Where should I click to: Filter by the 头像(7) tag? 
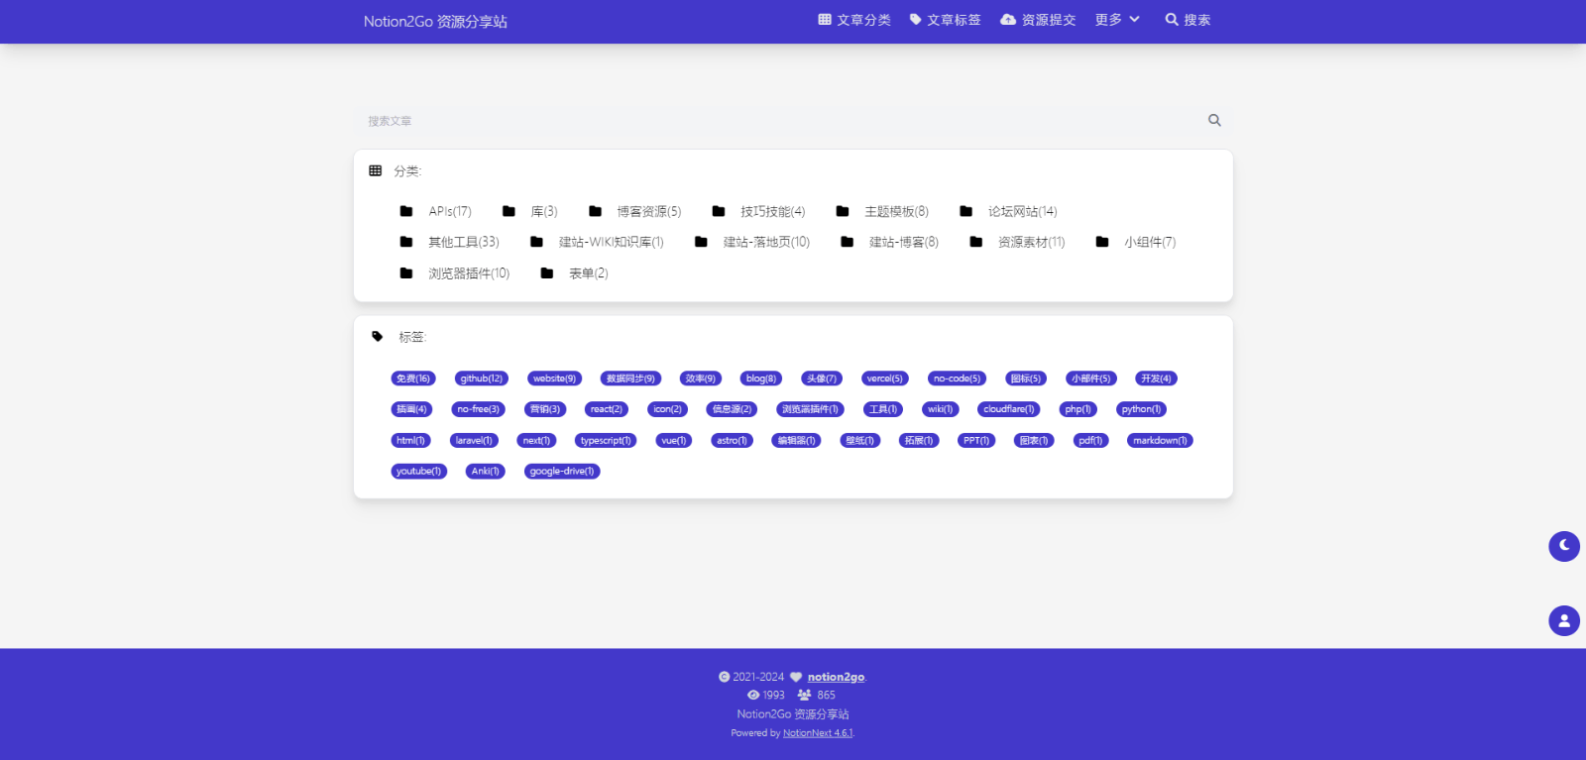point(822,379)
